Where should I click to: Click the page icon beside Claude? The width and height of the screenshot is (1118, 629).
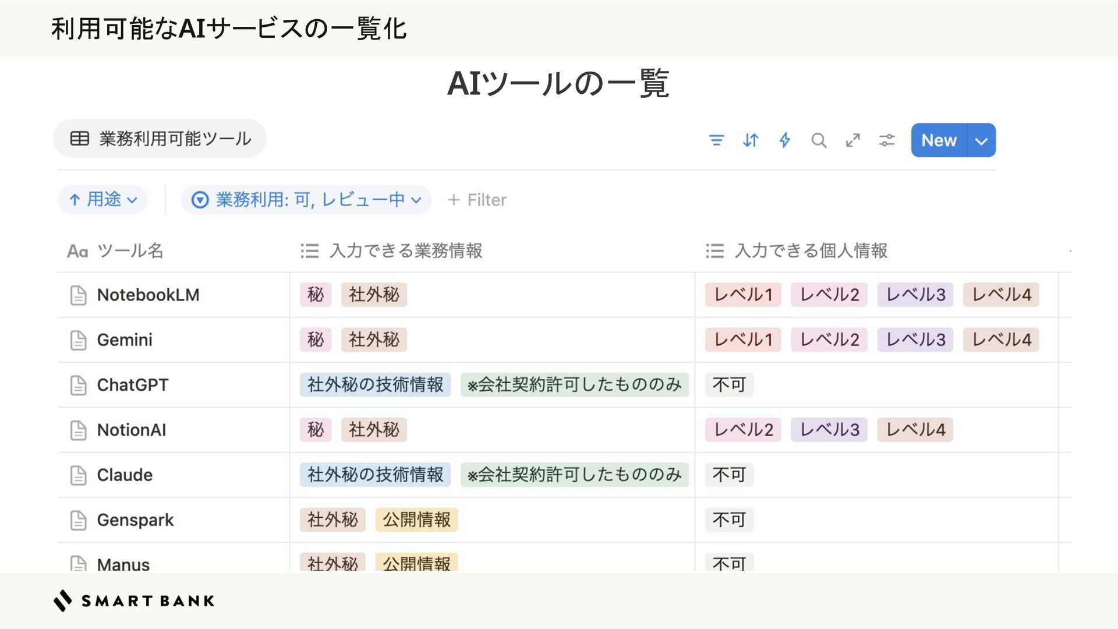pos(78,475)
